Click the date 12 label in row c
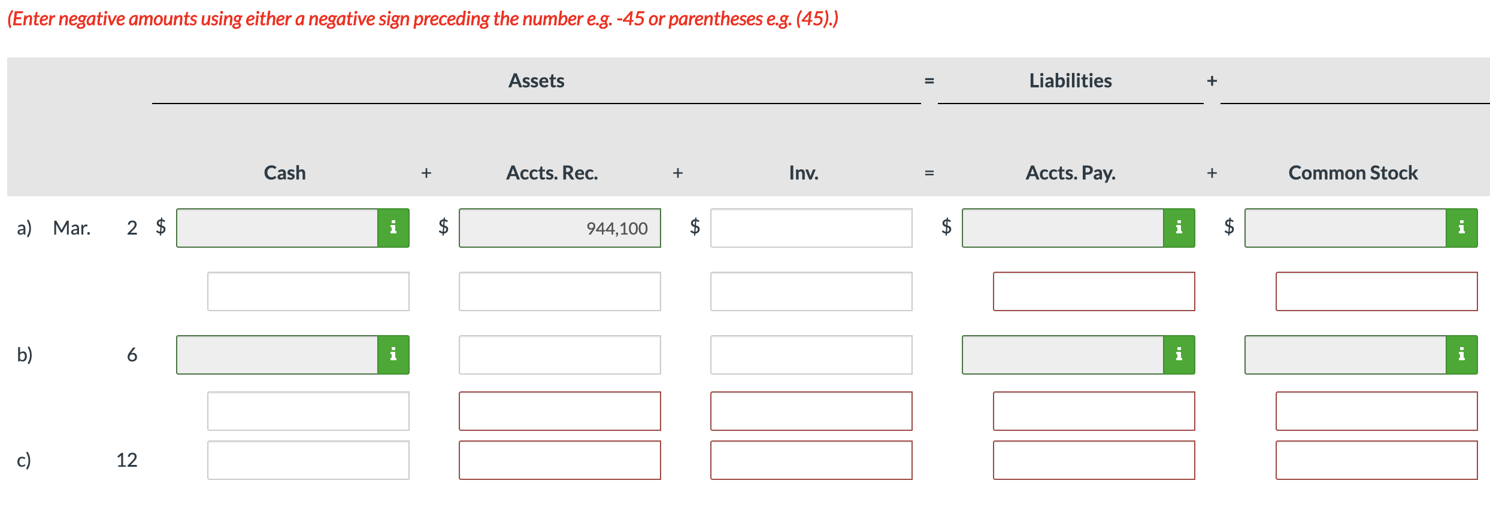Viewport: 1490px width, 529px height. 127,460
